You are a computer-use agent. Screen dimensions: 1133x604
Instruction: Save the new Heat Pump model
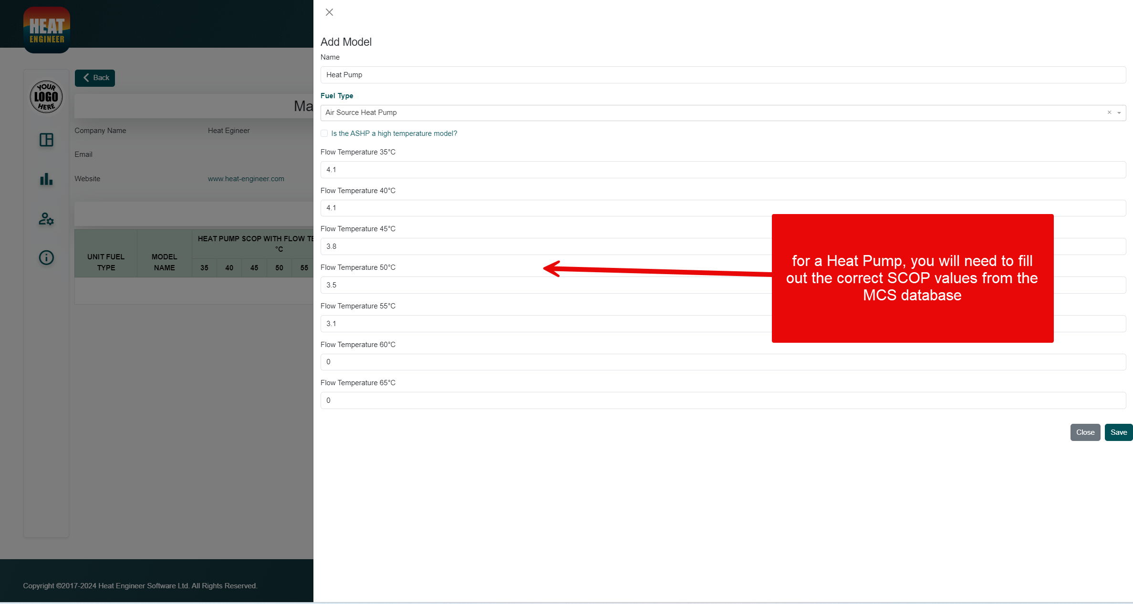tap(1118, 432)
